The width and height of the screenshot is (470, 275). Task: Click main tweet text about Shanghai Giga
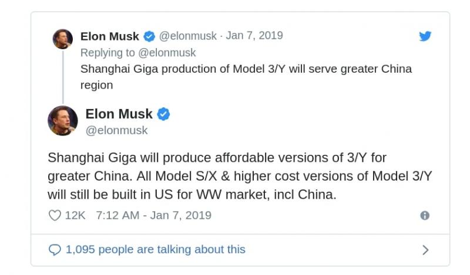pos(240,176)
